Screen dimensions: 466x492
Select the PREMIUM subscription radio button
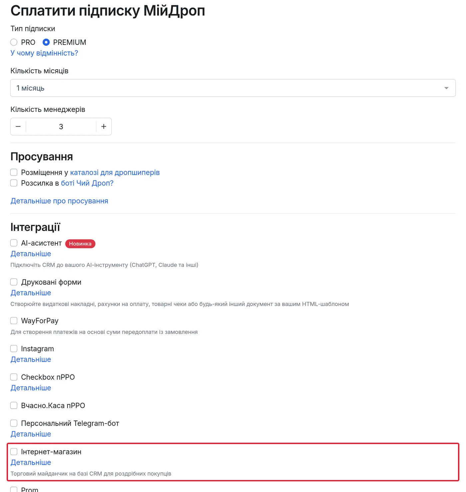click(x=46, y=42)
